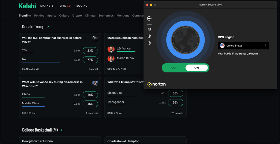Screen dimensions: 280x144
Task: Click Marco Rubio name in nominee card
Action: pos(125,58)
